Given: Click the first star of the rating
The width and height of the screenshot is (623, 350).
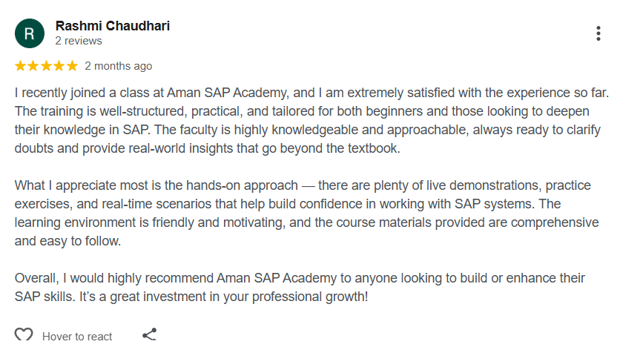Looking at the screenshot, I should (x=20, y=66).
